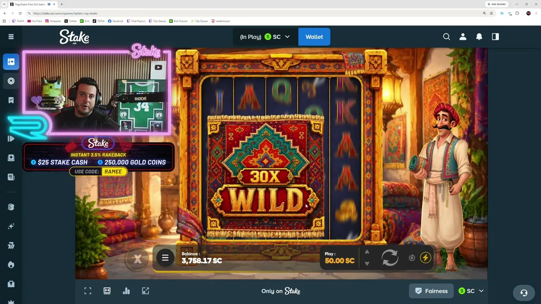This screenshot has width=541, height=304.
Task: Open the Stake site search
Action: pyautogui.click(x=446, y=37)
